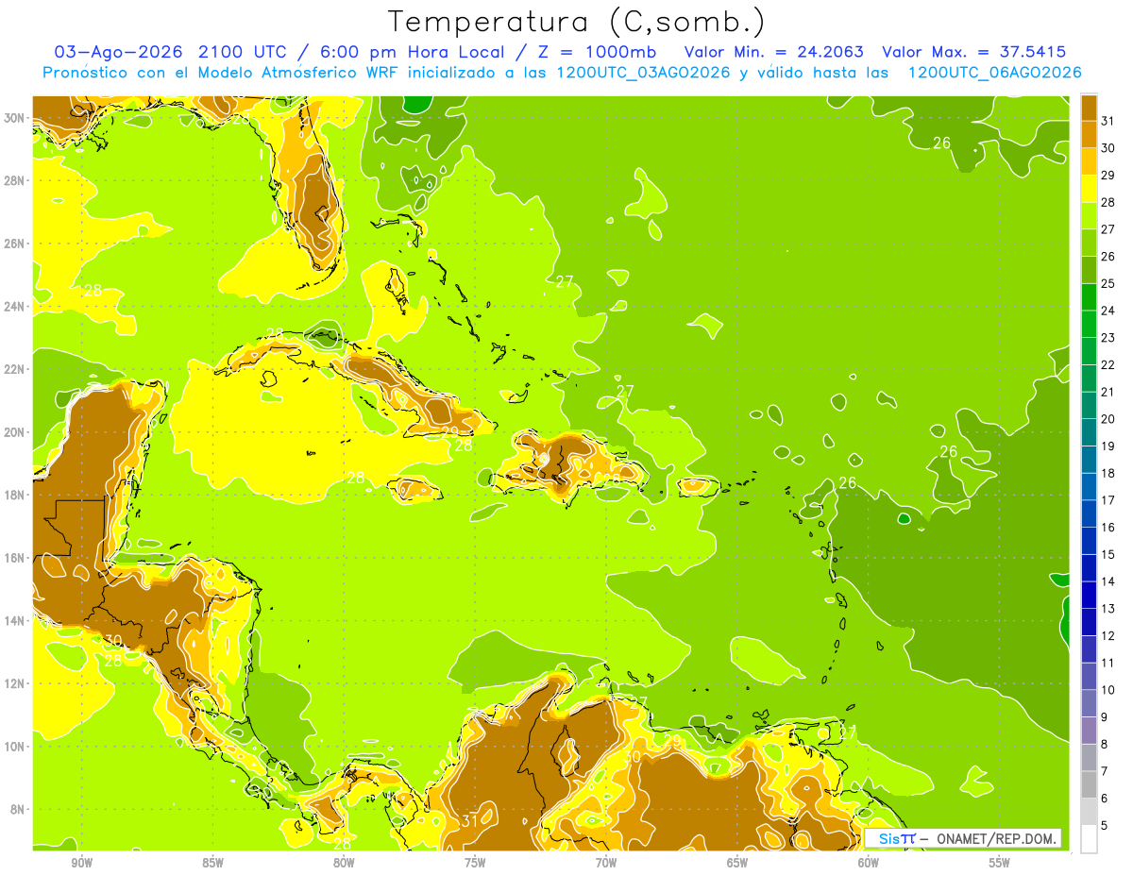1133x875 pixels.
Task: Select the '1200UTC_03AGO2026' initialization timestamp
Action: pyautogui.click(x=646, y=73)
